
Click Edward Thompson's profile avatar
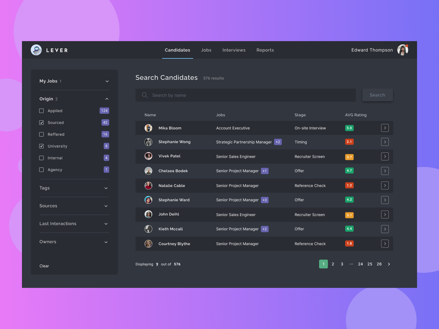coord(403,50)
